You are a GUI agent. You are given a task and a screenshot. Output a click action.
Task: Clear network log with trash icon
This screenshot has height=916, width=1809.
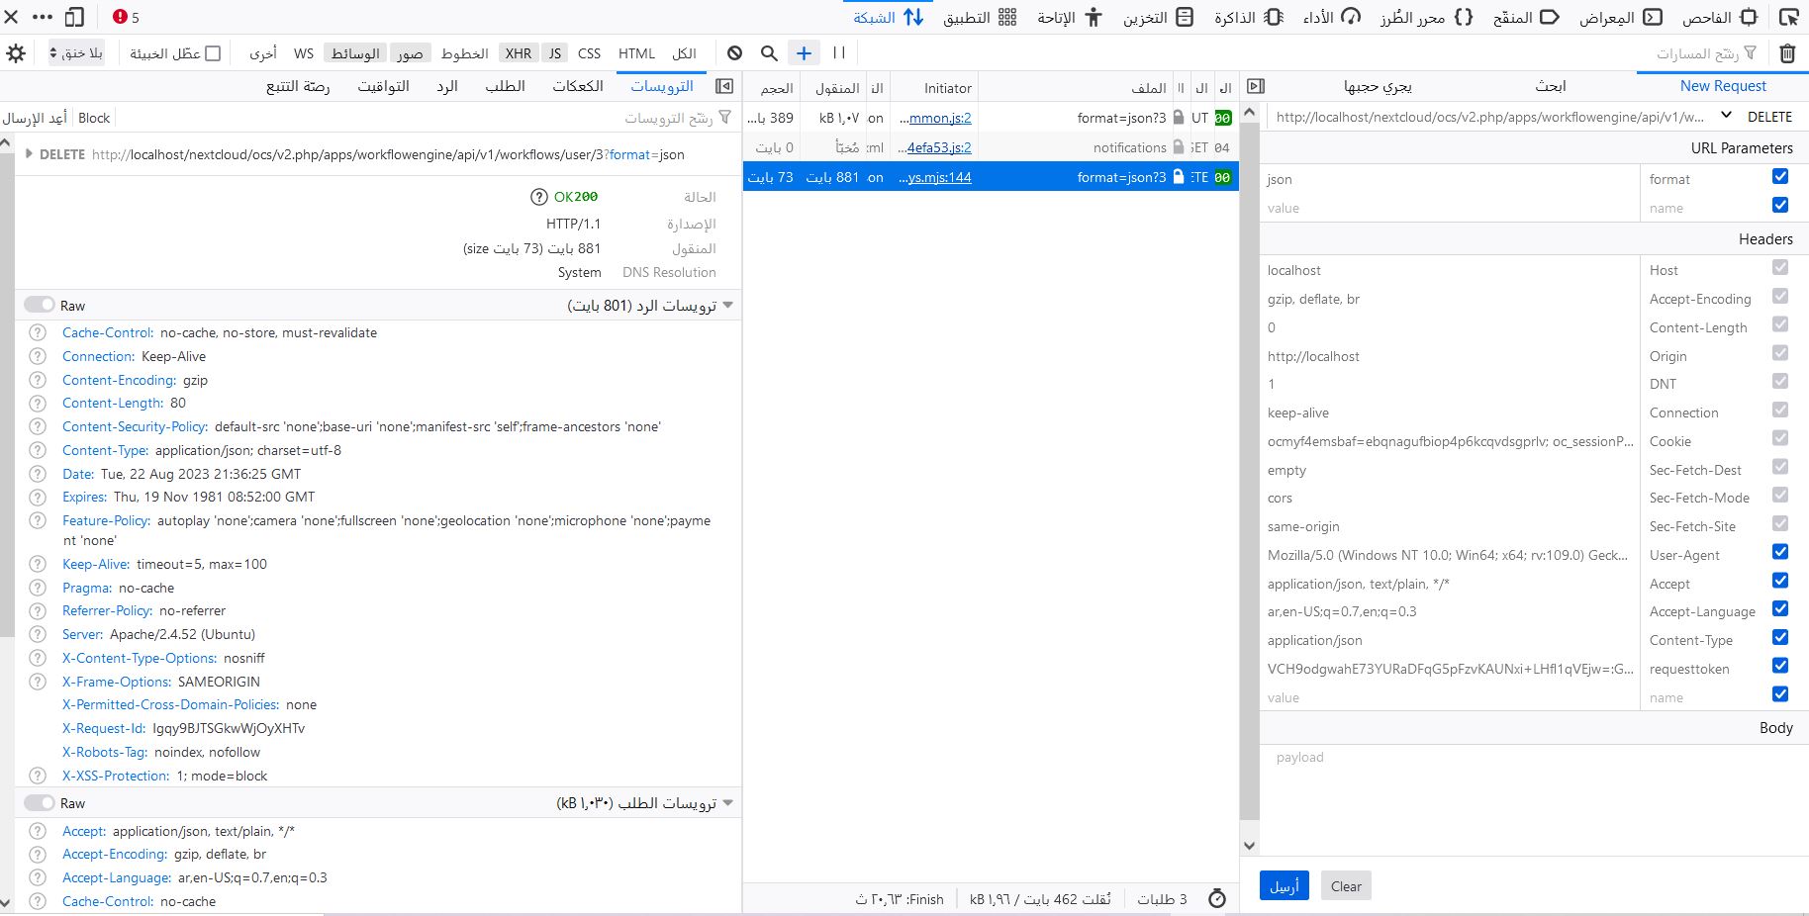coord(1787,53)
